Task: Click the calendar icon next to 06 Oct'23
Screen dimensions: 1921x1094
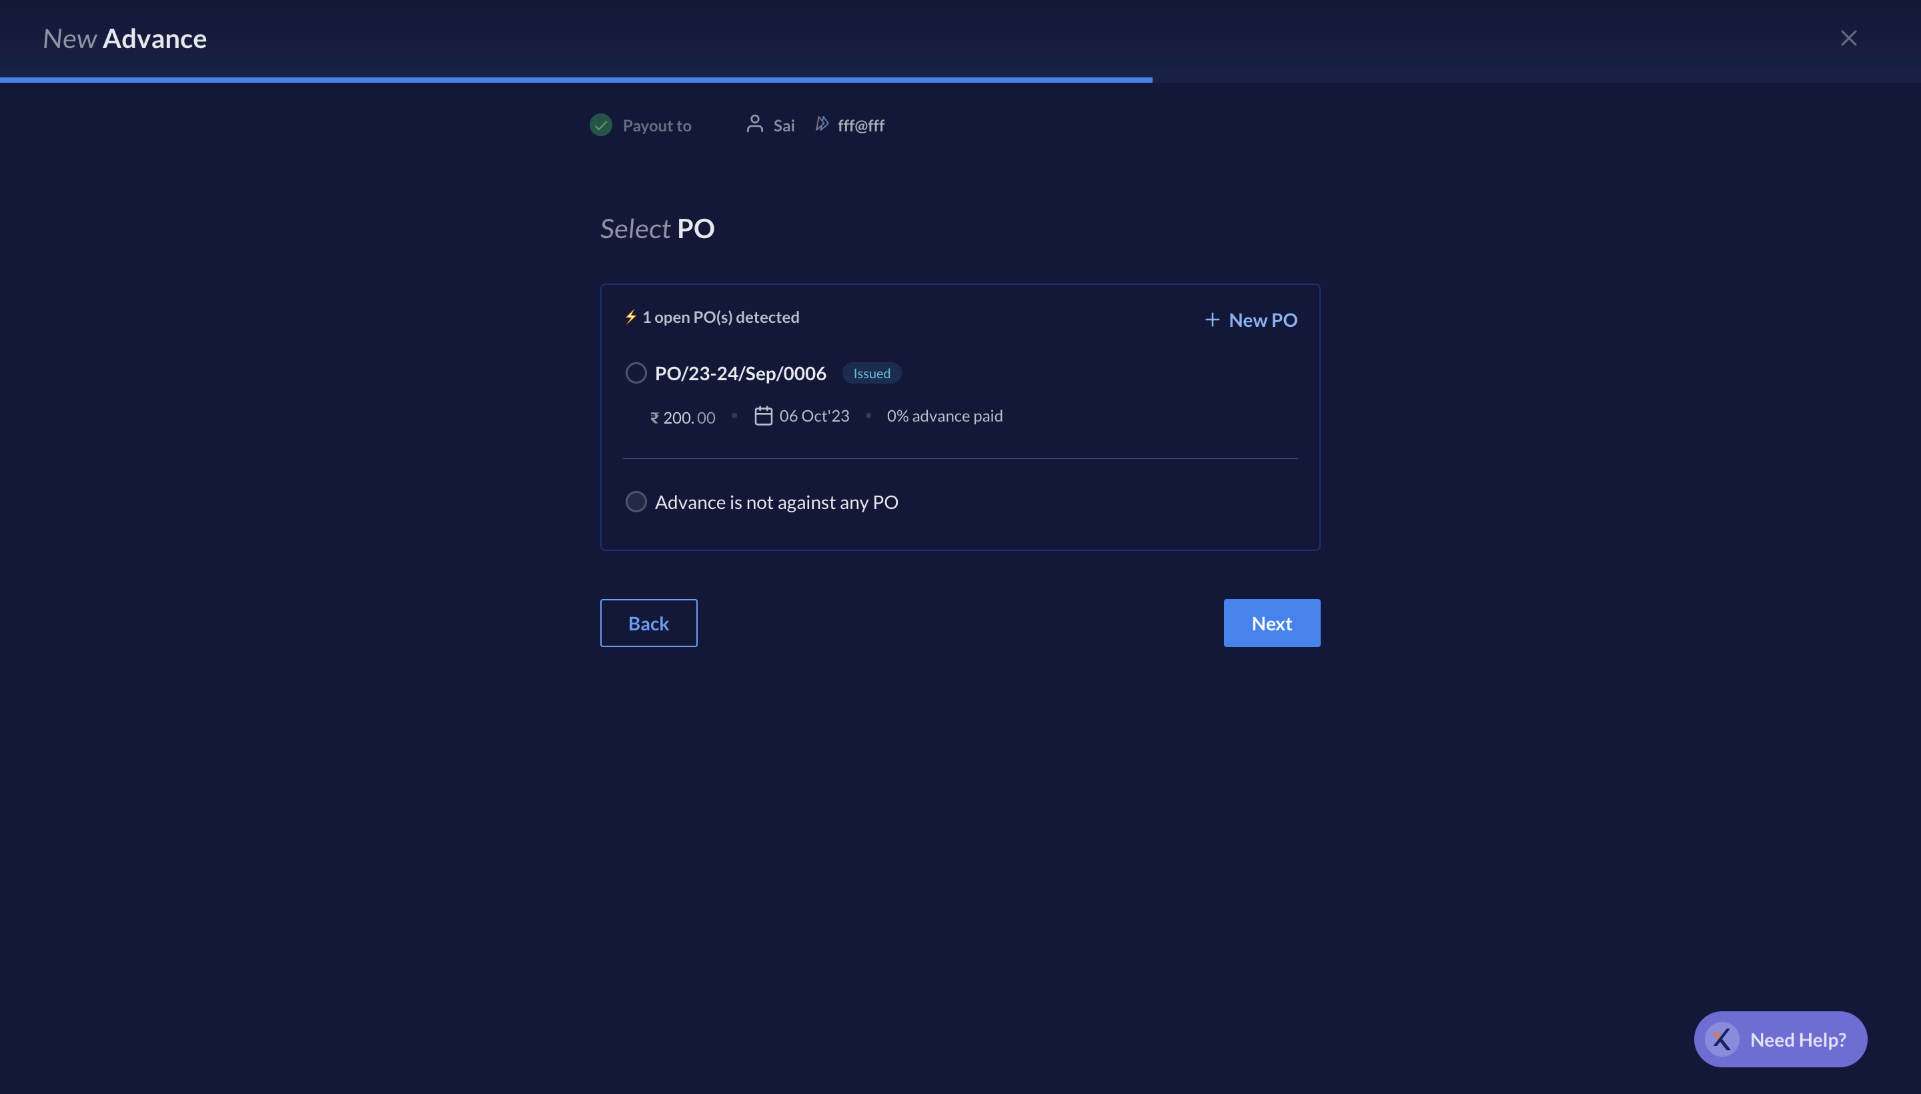Action: tap(761, 416)
